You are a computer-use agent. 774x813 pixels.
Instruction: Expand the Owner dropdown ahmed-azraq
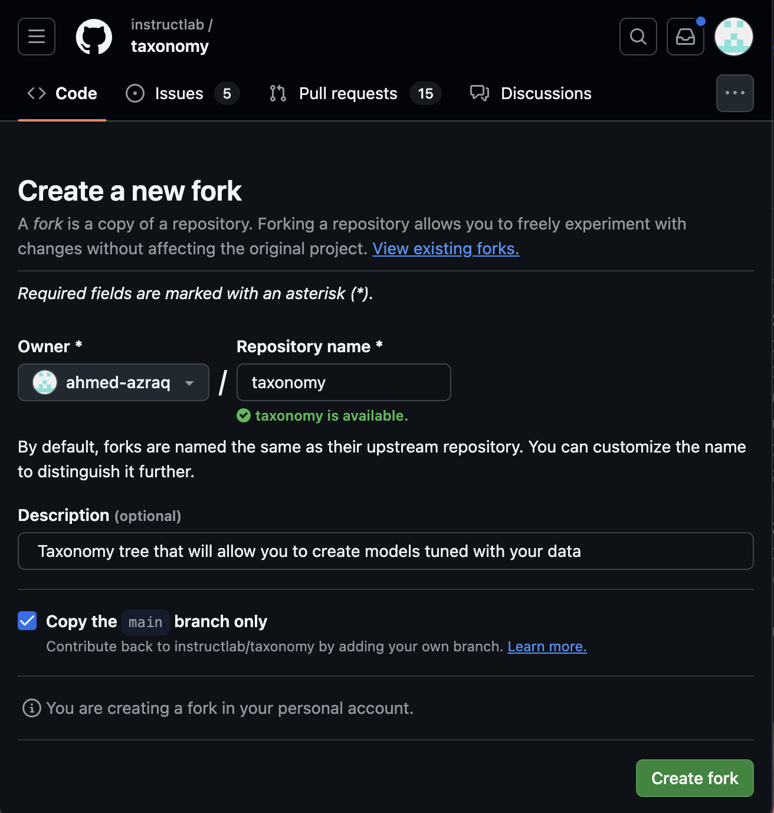pos(113,382)
